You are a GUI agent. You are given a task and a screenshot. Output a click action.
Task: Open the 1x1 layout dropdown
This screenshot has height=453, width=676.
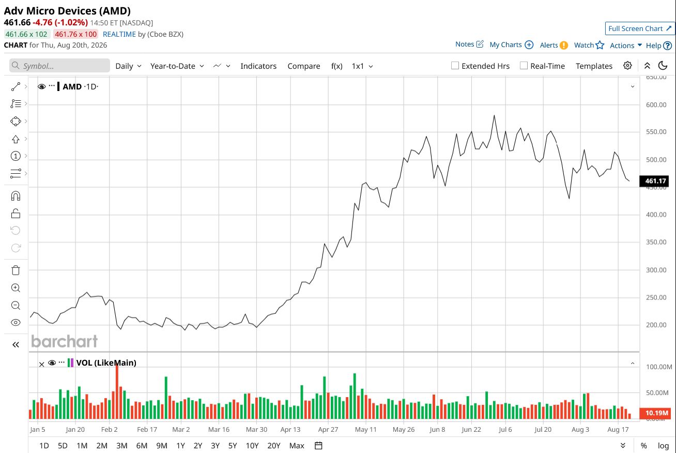click(362, 66)
